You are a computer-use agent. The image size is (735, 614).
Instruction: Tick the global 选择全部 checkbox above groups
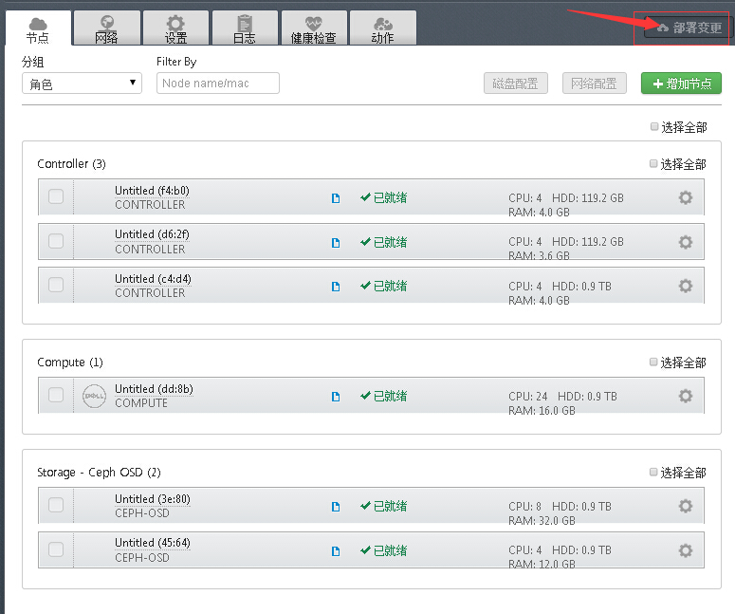[654, 126]
